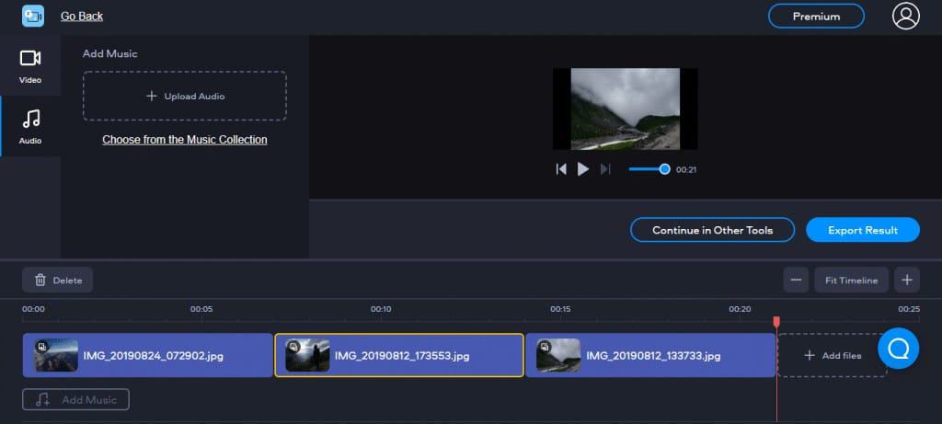Click the 00:21 time readout
This screenshot has width=942, height=424.
point(686,170)
